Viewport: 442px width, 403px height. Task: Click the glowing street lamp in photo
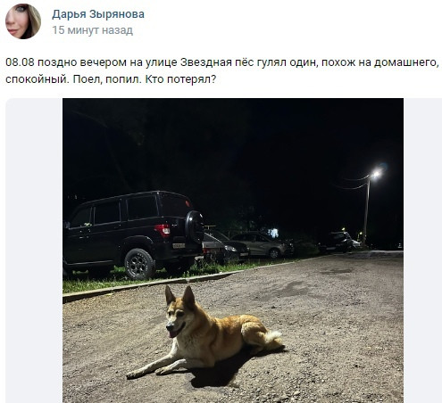[376, 173]
